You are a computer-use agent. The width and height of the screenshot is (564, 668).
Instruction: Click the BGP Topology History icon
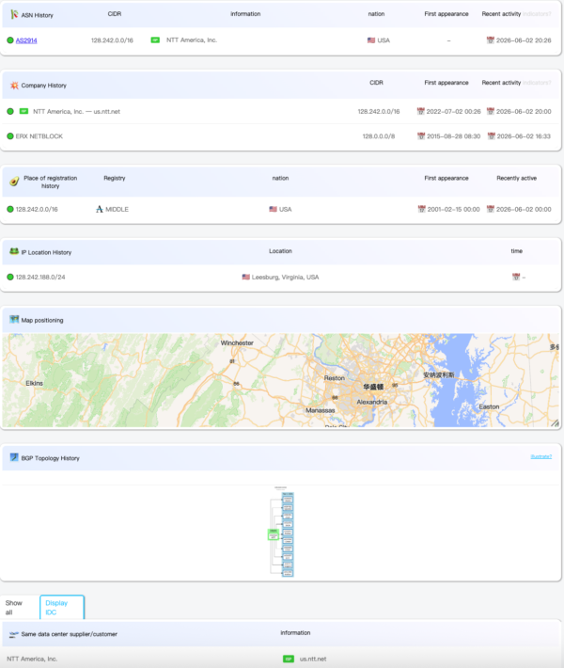click(14, 457)
